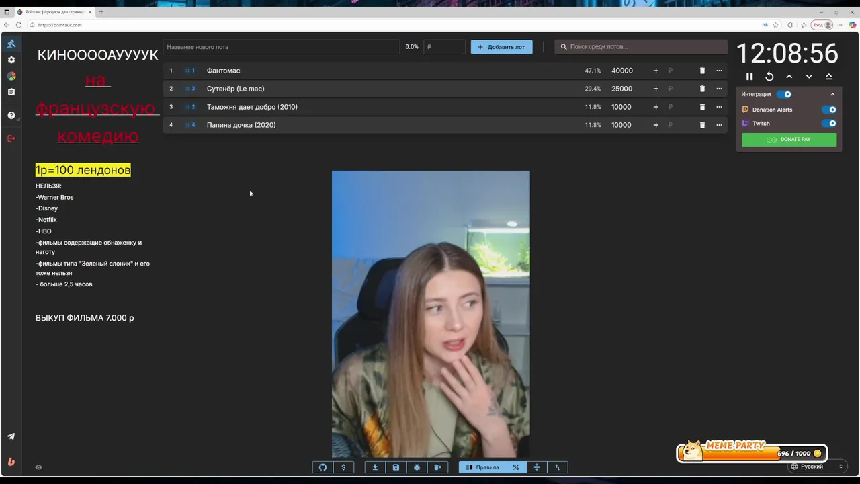Click the download icon in bottom toolbar
This screenshot has width=860, height=484.
pos(375,467)
